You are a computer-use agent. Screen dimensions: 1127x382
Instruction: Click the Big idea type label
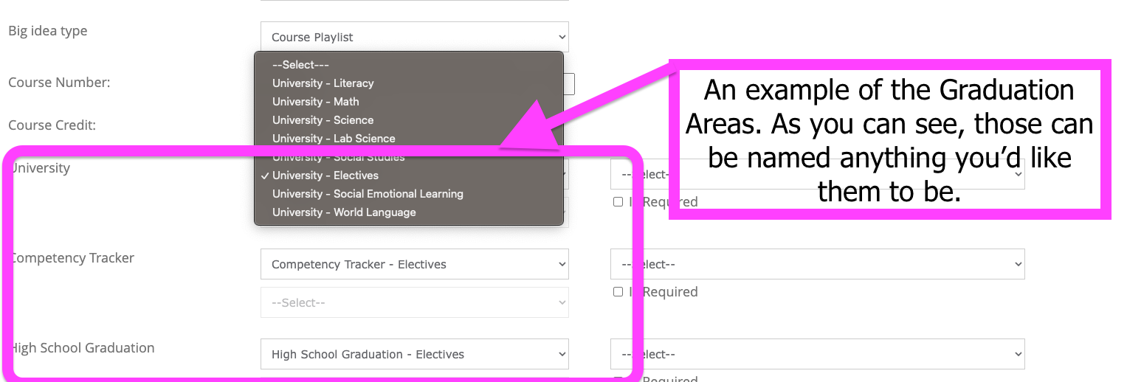tap(48, 31)
